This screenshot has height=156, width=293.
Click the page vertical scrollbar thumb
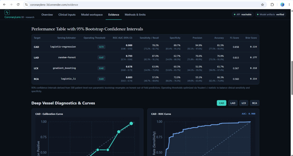pyautogui.click(x=292, y=78)
